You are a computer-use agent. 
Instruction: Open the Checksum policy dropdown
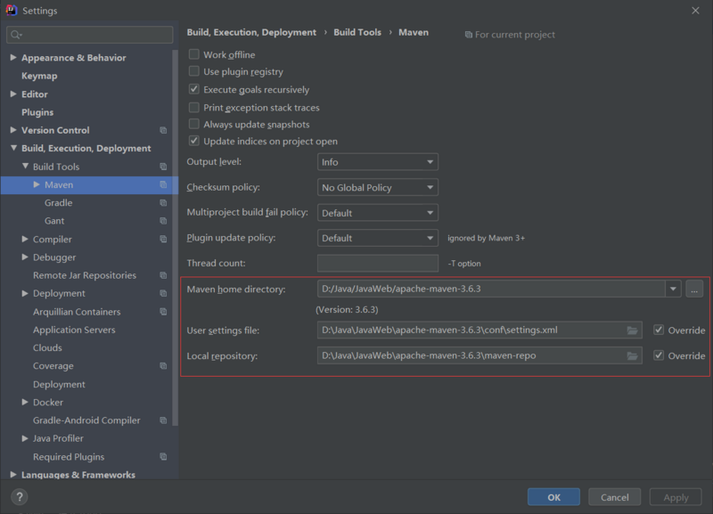pyautogui.click(x=377, y=188)
